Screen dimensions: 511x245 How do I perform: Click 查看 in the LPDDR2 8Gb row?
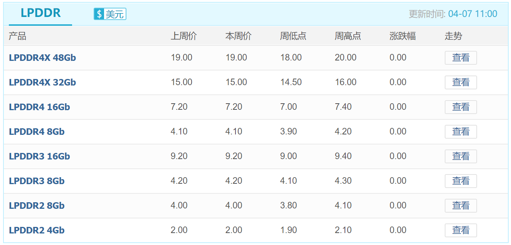tap(461, 206)
